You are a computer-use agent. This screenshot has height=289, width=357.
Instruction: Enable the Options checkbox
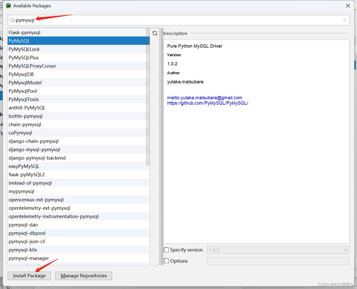click(x=166, y=261)
